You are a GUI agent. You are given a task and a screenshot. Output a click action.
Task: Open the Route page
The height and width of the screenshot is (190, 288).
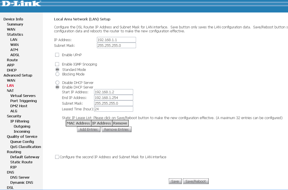(x=12, y=60)
